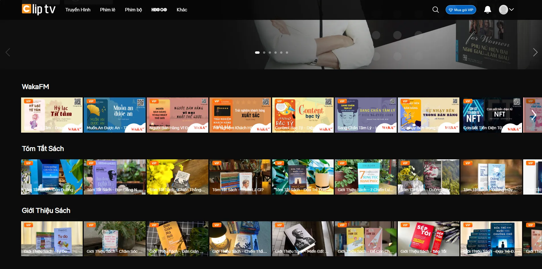Open the Khác menu
The width and height of the screenshot is (542, 269).
[x=182, y=10]
